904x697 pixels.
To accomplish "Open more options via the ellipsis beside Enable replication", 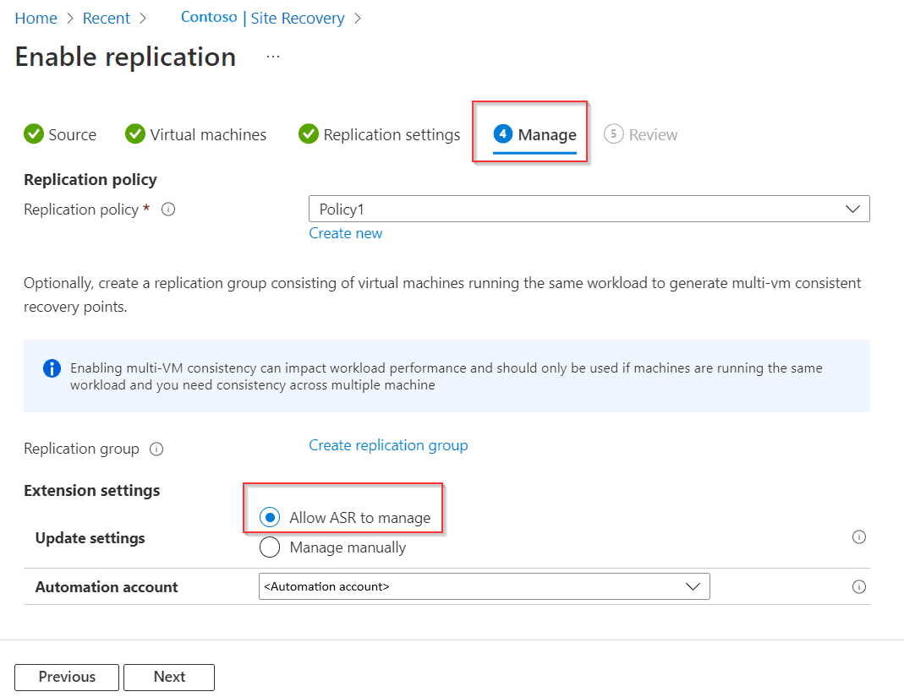I will (x=272, y=56).
